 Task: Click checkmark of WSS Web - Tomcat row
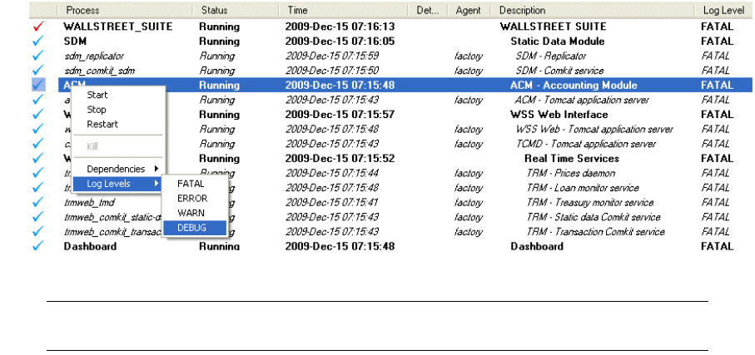coord(38,130)
